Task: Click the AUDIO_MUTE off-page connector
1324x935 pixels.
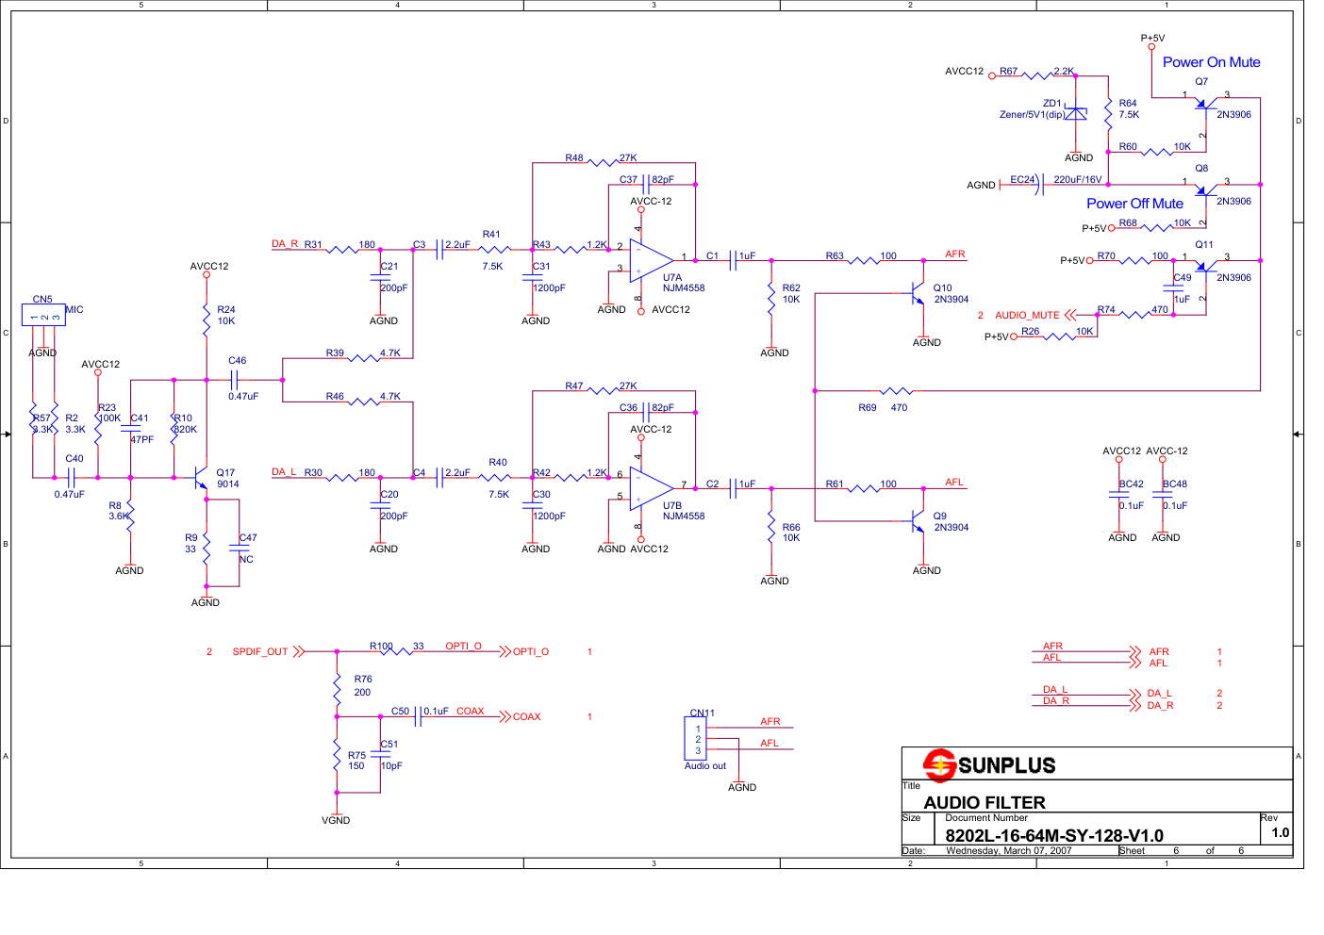Action: click(1069, 315)
